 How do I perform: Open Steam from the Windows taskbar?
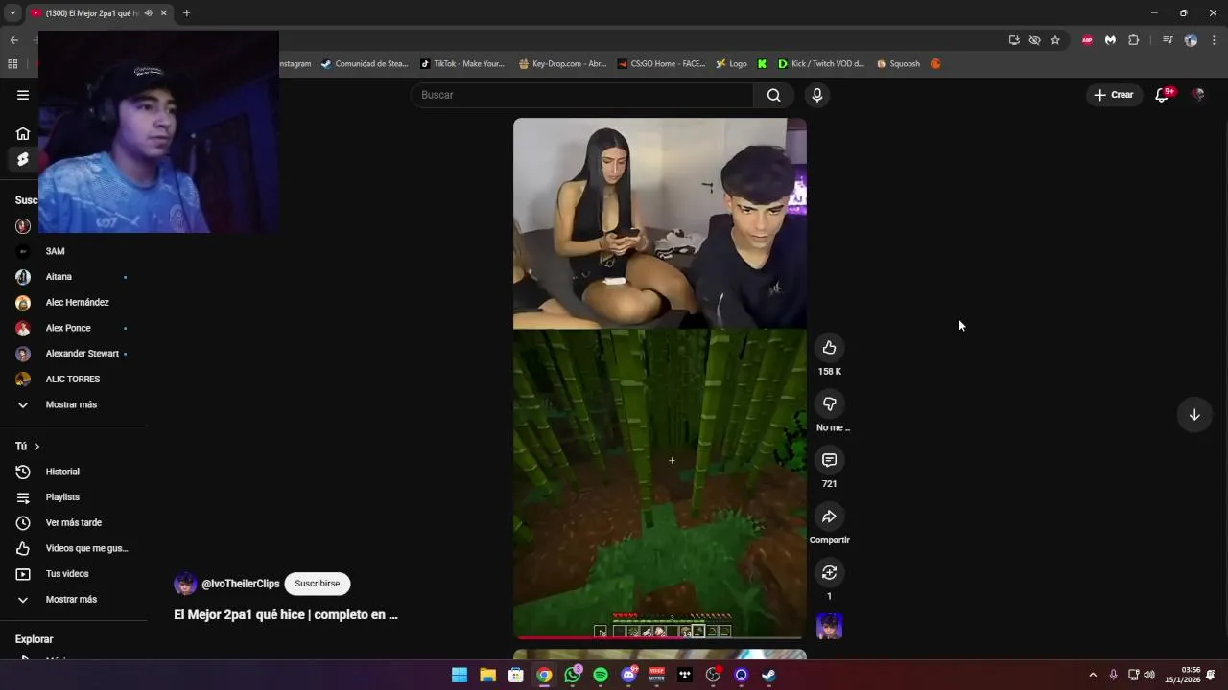point(768,675)
